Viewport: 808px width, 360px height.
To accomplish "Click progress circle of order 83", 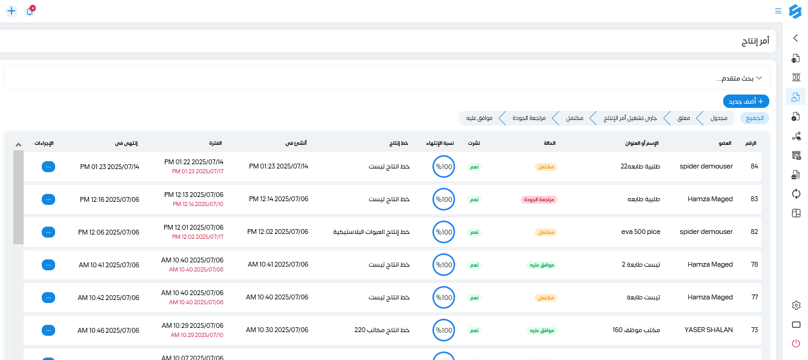I will point(444,199).
